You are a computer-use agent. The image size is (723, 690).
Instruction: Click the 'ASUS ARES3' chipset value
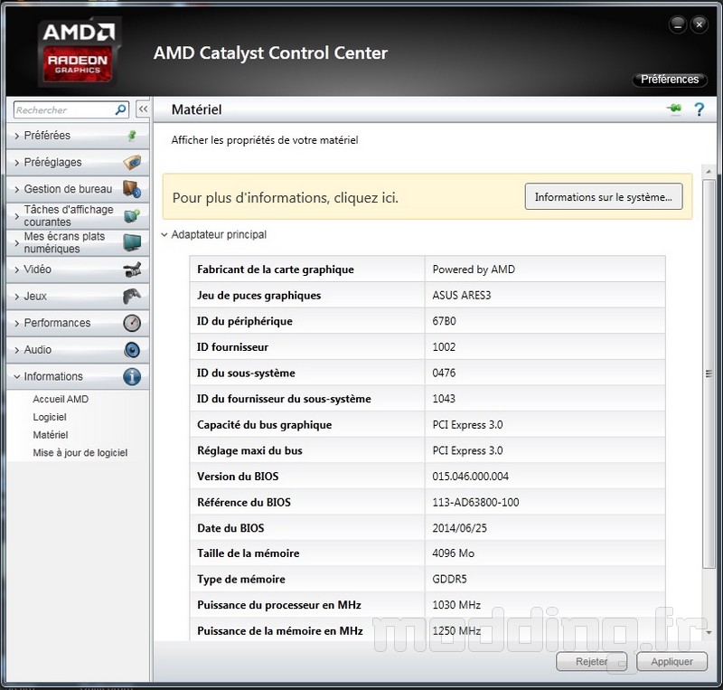(x=462, y=296)
